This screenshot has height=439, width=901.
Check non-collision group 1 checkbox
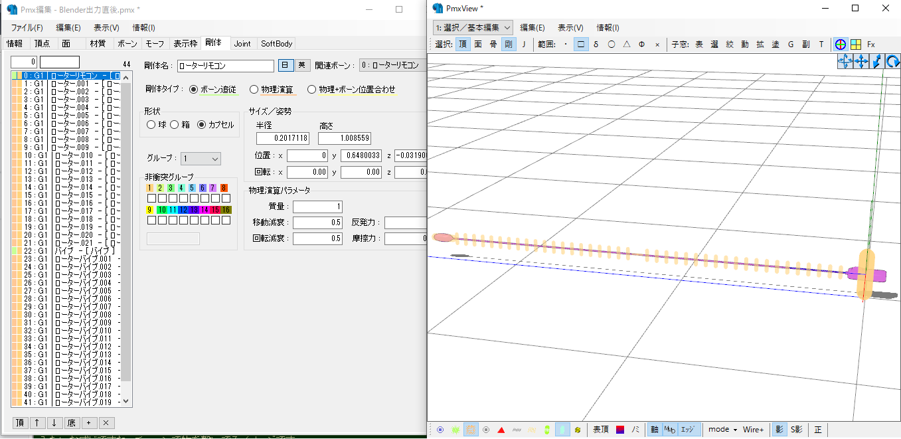tap(151, 198)
